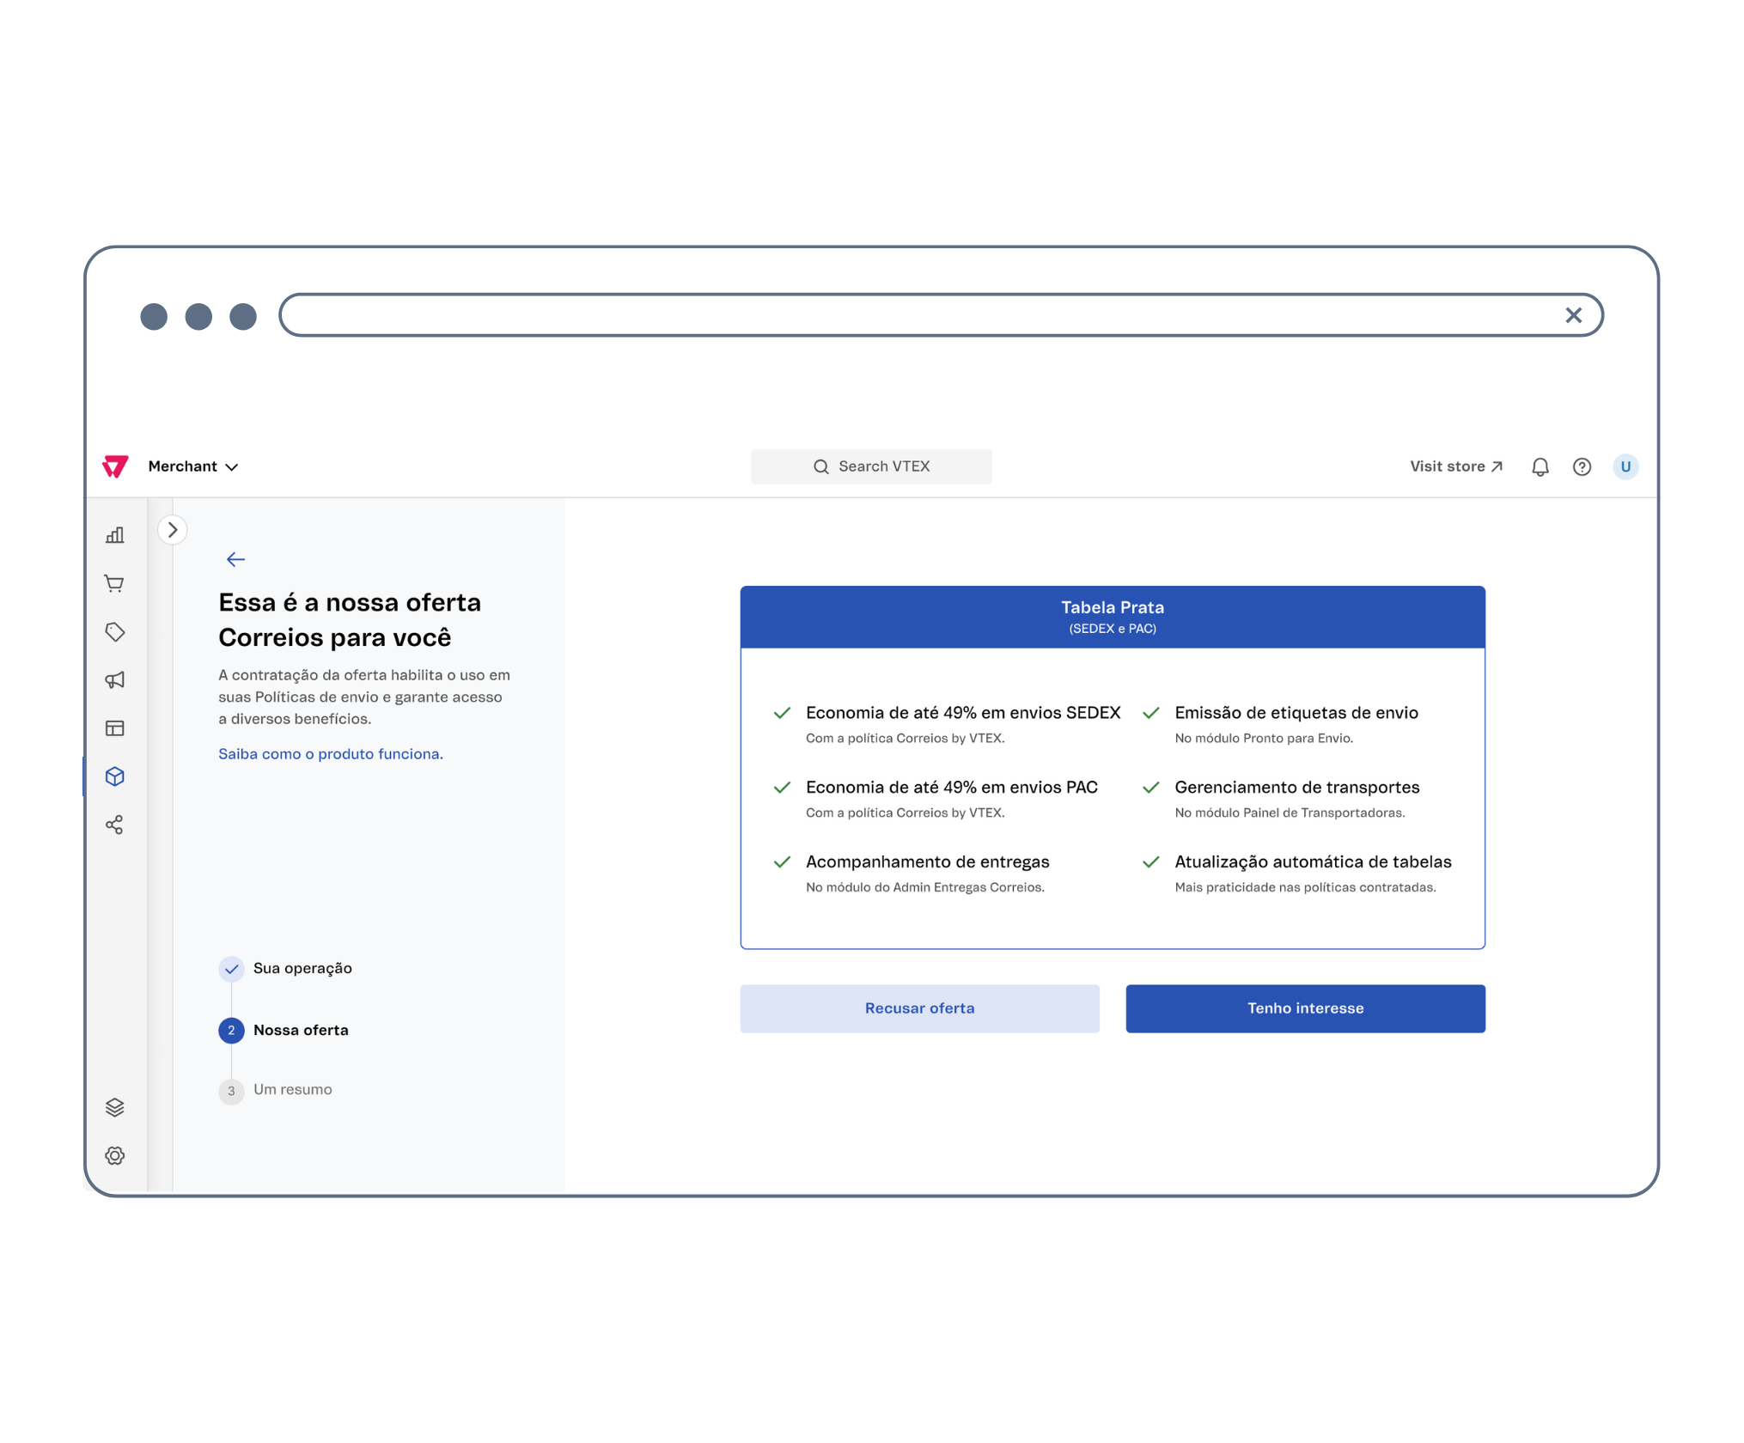Click the VTEX logo icon

[x=115, y=466]
